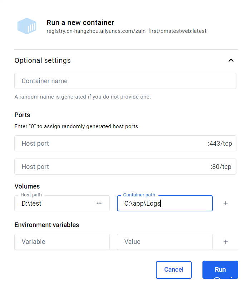
Task: Run the new container
Action: coord(220,270)
